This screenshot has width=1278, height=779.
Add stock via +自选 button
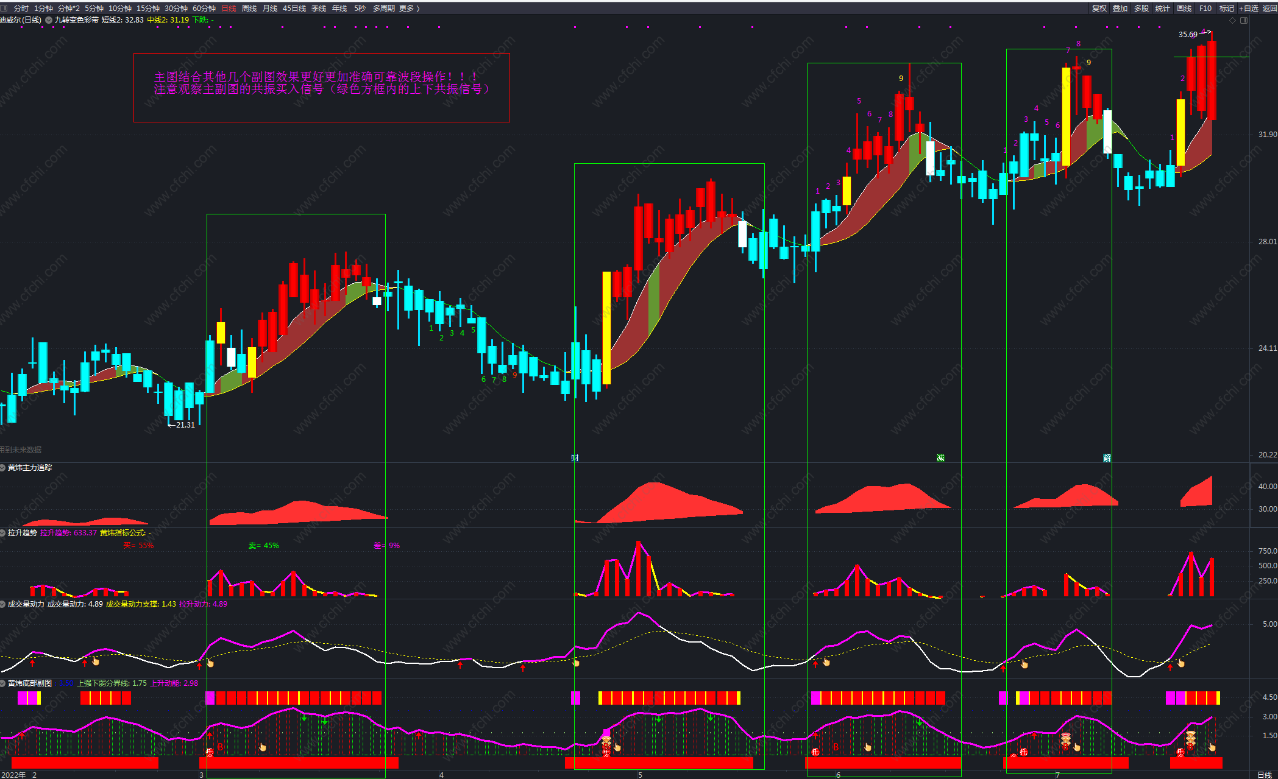pyautogui.click(x=1248, y=8)
